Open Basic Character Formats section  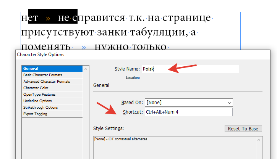pos(52,75)
